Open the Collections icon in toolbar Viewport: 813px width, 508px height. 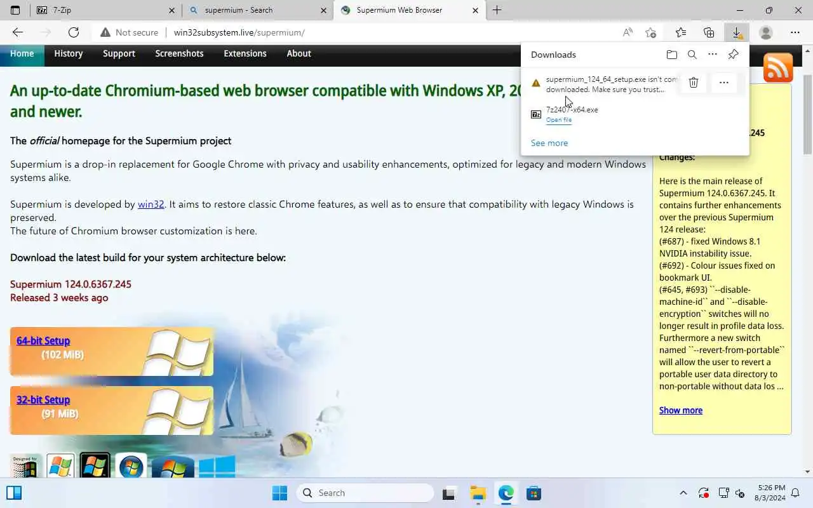(x=709, y=32)
